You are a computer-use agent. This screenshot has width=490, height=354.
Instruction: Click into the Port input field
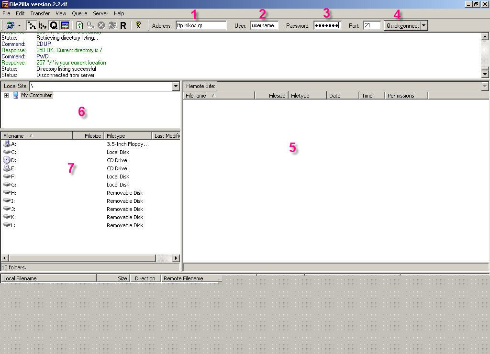[372, 25]
